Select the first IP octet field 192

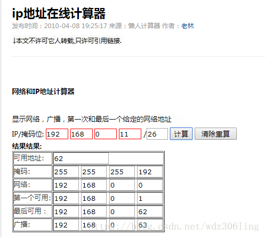pos(57,134)
